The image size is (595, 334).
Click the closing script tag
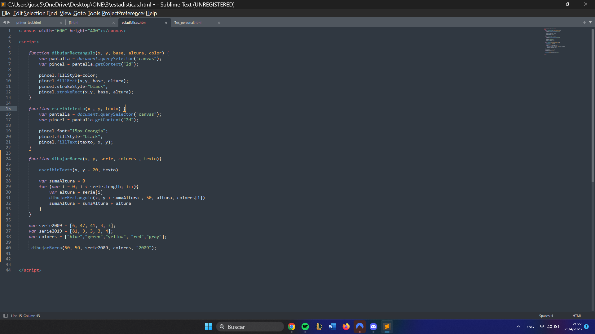(30, 270)
